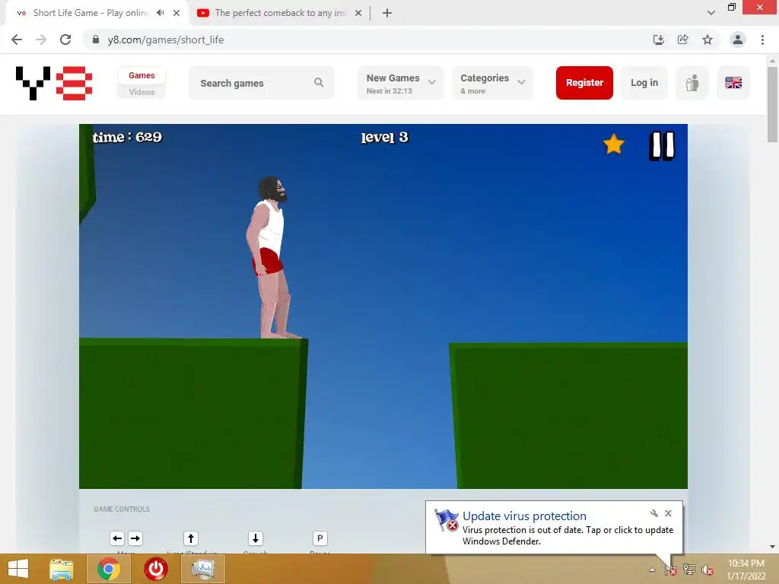The image size is (779, 584).
Task: Open File Explorer from taskbar
Action: point(61,569)
